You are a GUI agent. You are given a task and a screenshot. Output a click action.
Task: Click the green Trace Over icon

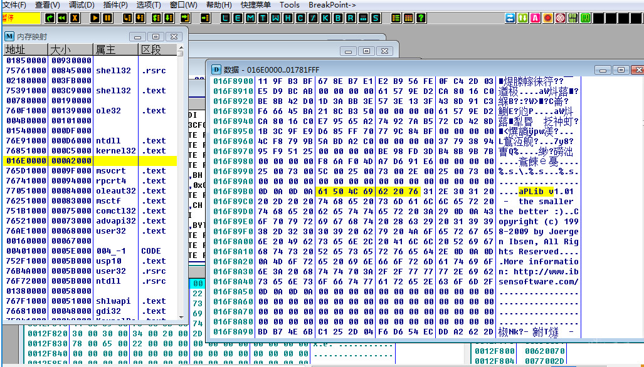pos(169,18)
